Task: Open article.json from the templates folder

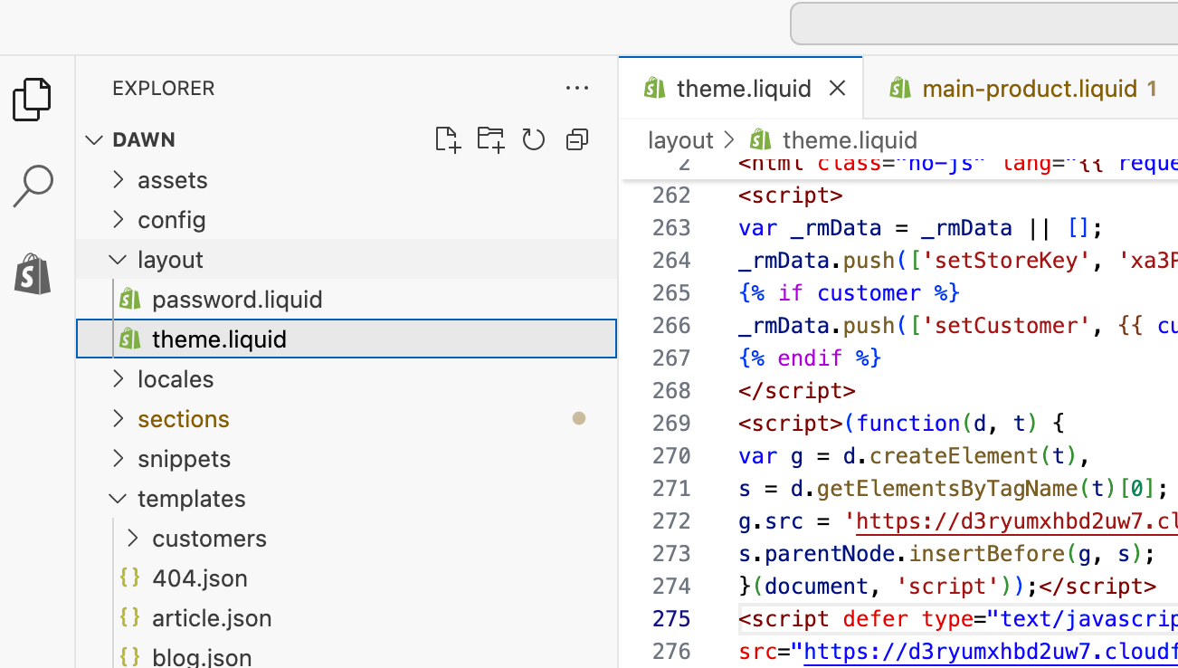Action: pos(347,617)
